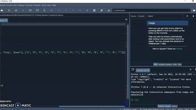Click the In [1]: console prompt
196x110 pixels.
click(x=135, y=100)
